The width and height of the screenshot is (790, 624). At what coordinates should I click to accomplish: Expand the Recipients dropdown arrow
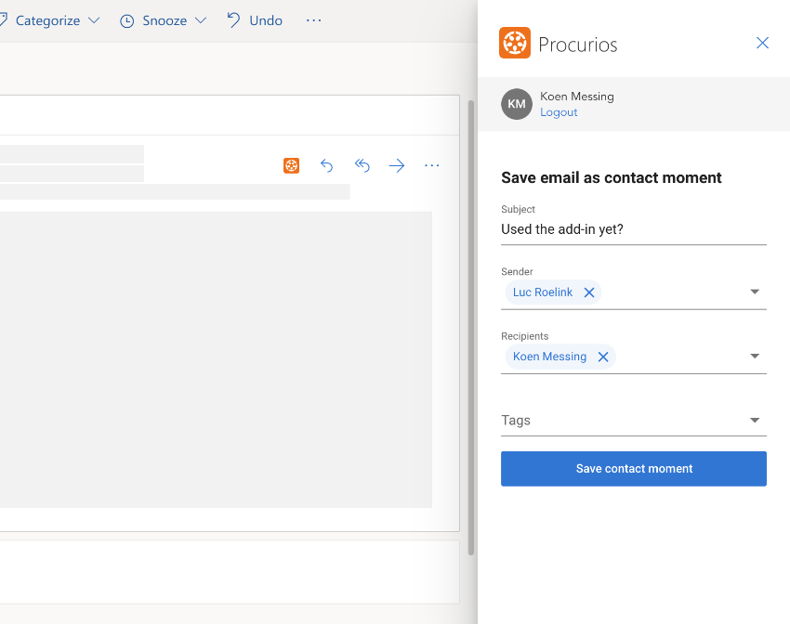[x=755, y=357]
